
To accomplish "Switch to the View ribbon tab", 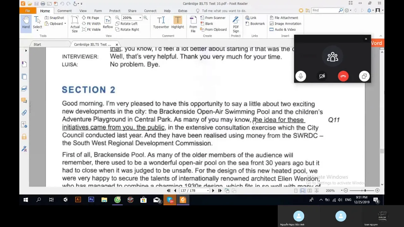I will click(83, 11).
